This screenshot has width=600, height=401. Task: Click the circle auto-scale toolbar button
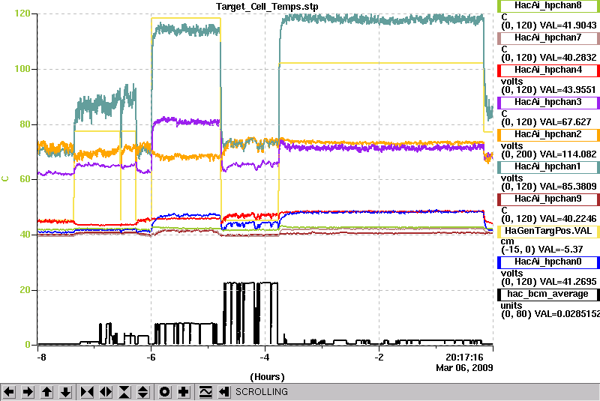[x=165, y=392]
